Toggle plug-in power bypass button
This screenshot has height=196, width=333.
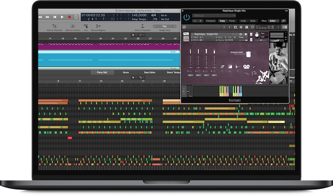click(x=186, y=17)
